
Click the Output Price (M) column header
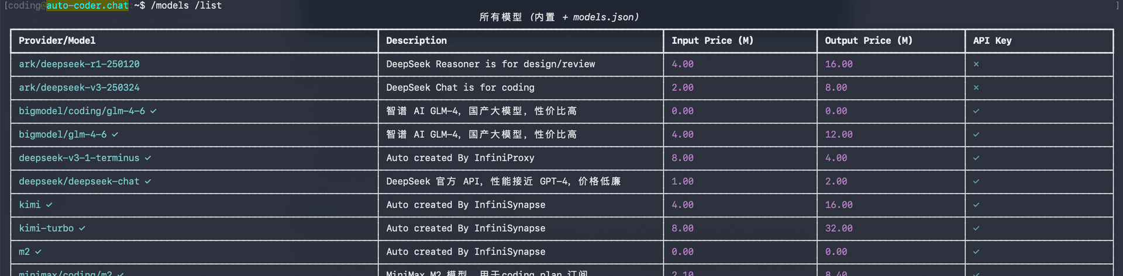pos(868,41)
